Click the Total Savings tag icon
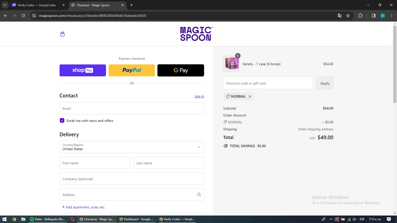397x223 pixels. tap(225, 146)
